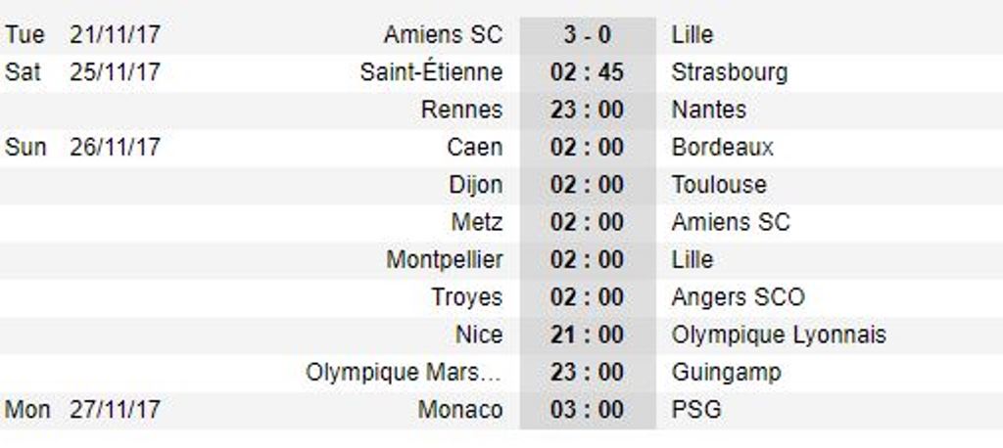Open Guingamp team page

coord(726,373)
